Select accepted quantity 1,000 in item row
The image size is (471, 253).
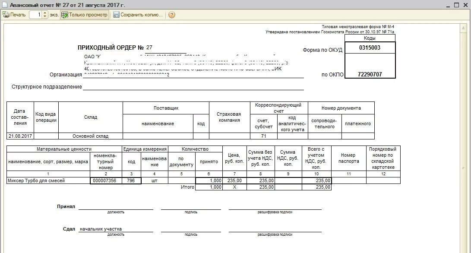click(209, 180)
